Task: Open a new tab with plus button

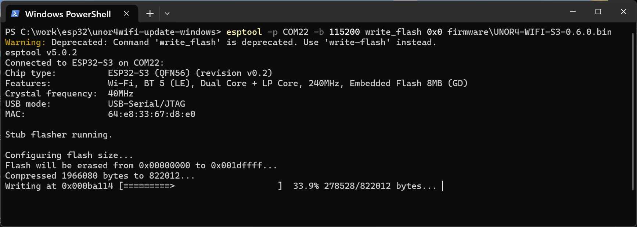Action: click(150, 14)
